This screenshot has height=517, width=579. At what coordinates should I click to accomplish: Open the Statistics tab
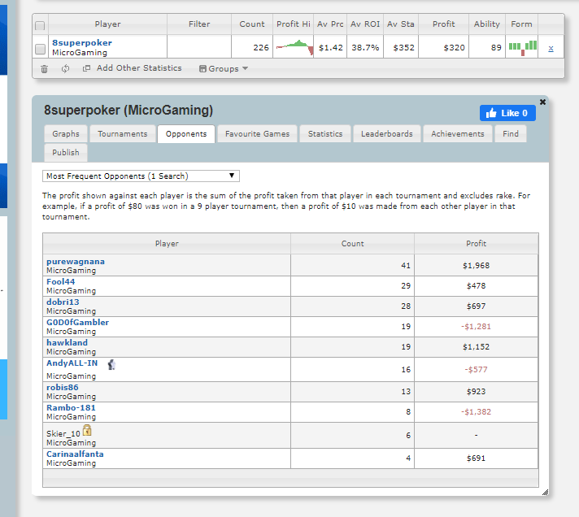click(325, 134)
